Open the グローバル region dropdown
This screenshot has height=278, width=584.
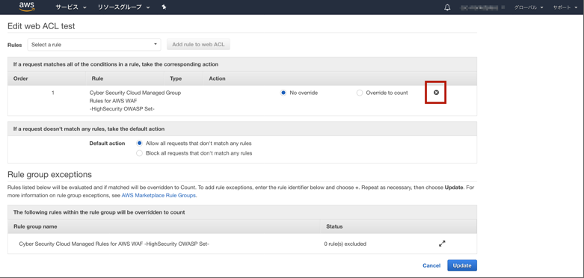coord(529,7)
